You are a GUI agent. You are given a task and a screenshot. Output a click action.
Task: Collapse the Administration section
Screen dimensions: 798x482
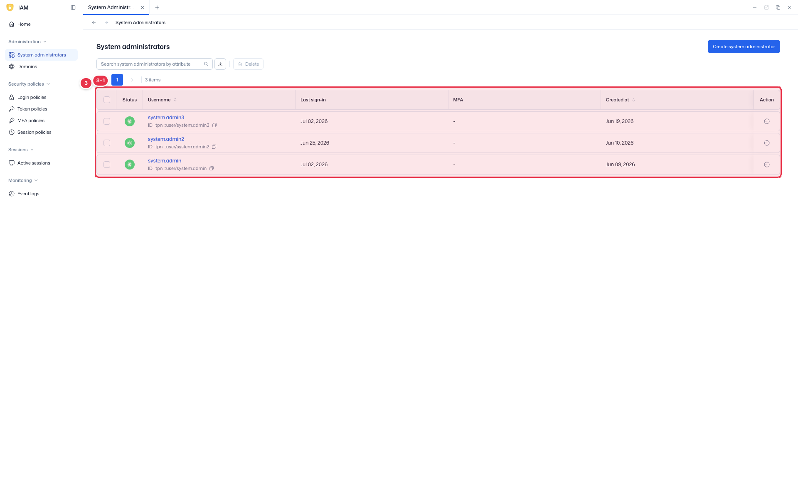(x=27, y=42)
